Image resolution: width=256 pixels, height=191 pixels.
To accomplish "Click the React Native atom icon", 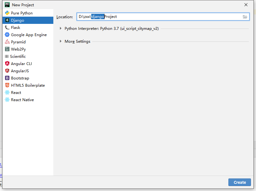I will (x=7, y=100).
